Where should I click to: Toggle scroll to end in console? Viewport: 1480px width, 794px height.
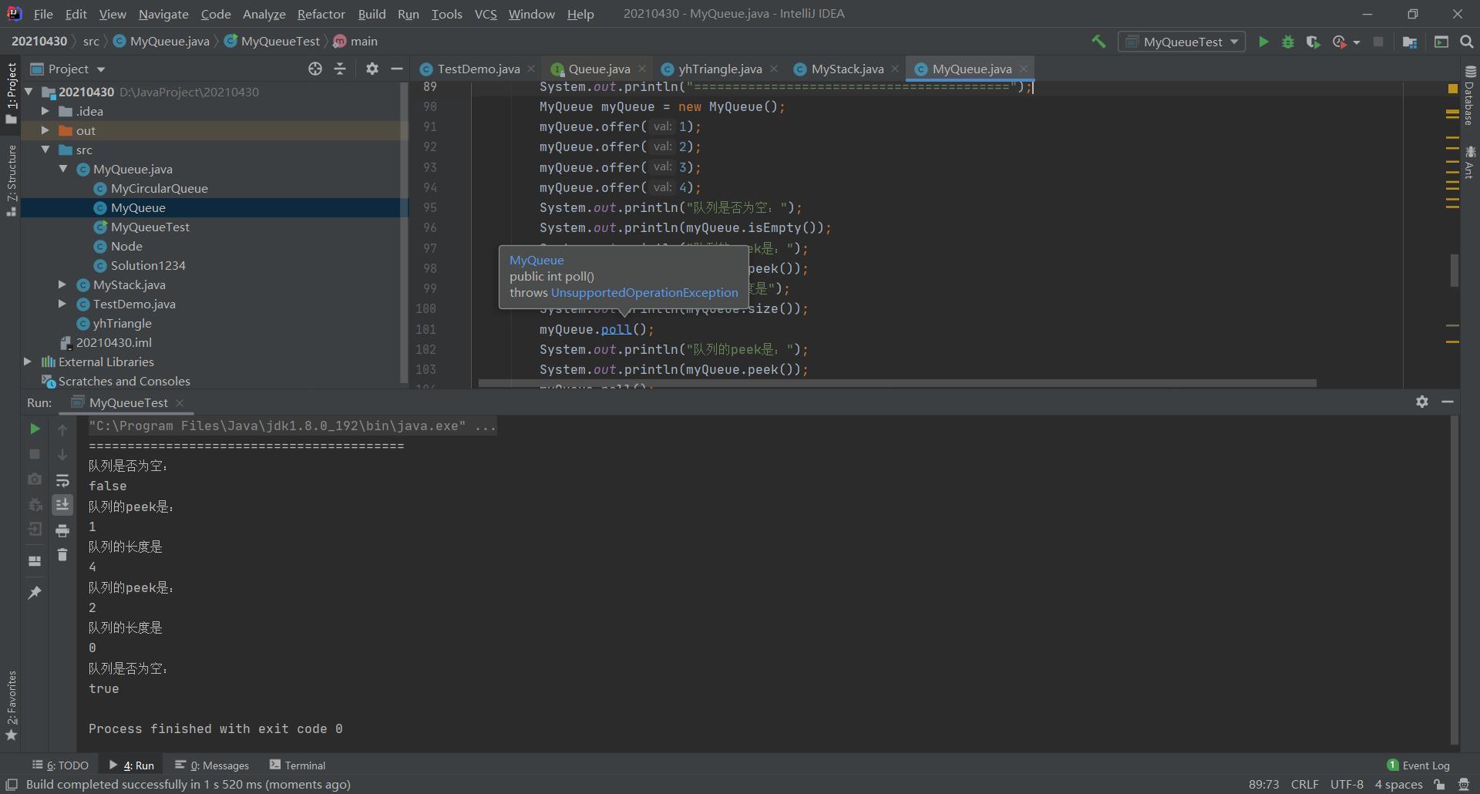tap(62, 505)
